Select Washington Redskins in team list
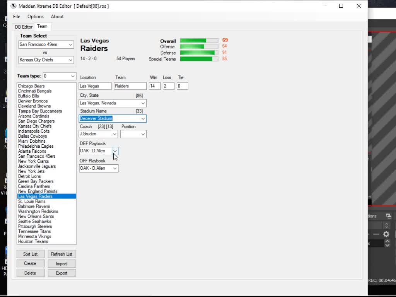The image size is (396, 297). point(46,212)
